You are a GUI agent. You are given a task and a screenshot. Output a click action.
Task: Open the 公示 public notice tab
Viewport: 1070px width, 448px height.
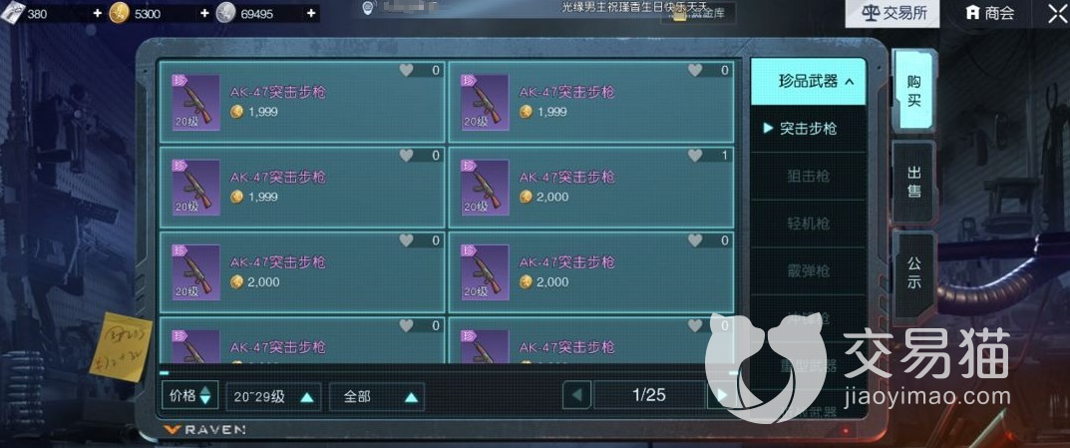point(914,271)
